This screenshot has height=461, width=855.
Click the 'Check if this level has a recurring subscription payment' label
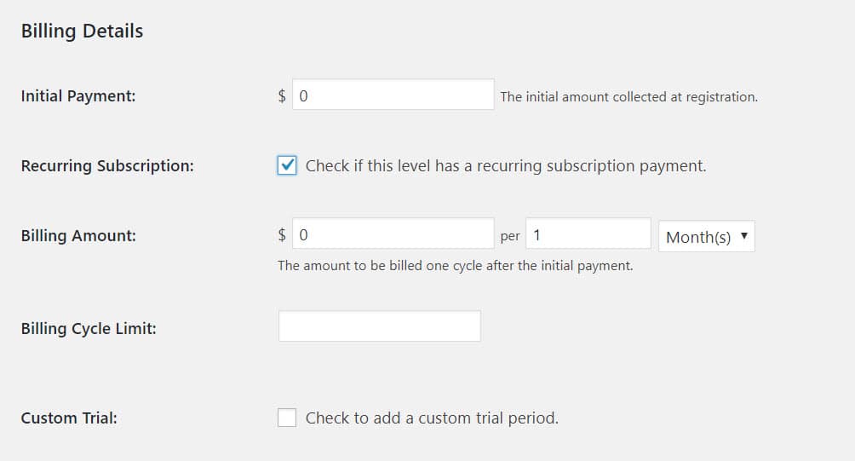(x=506, y=166)
